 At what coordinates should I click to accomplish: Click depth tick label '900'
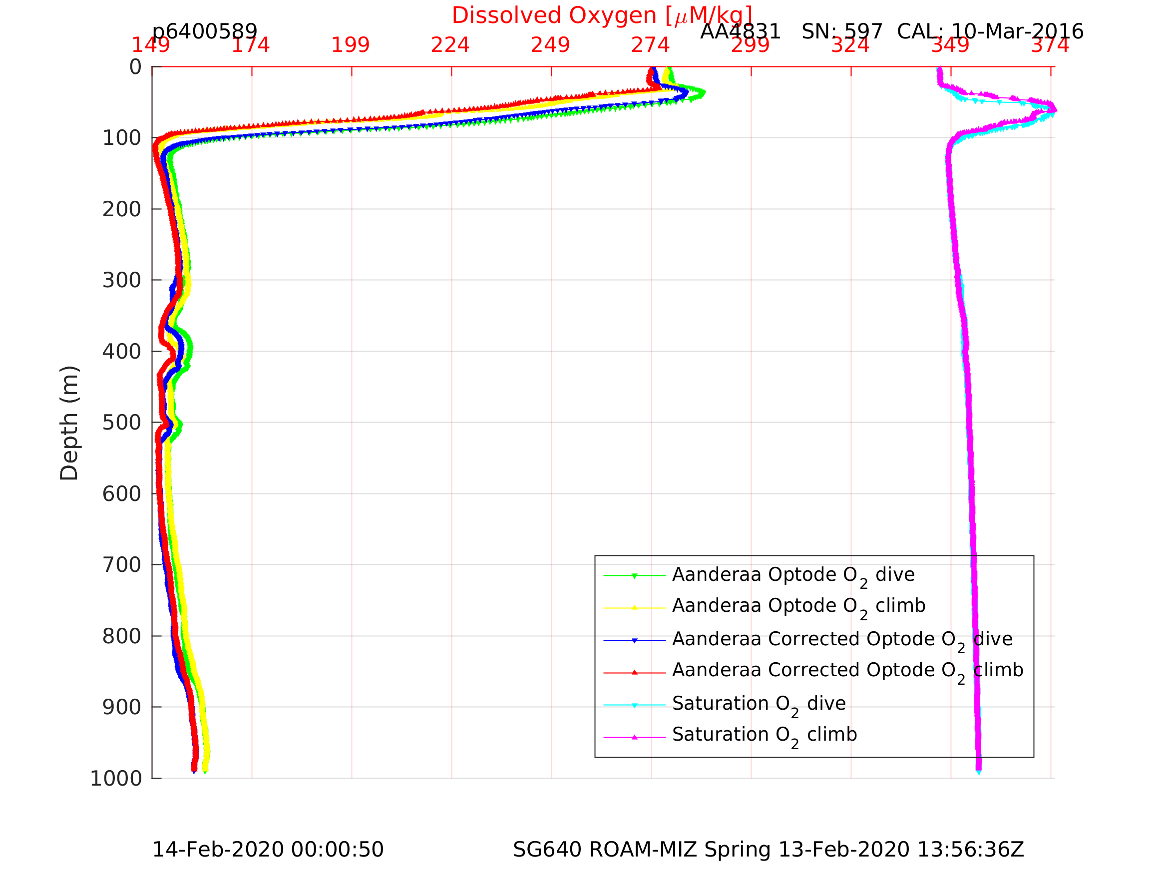point(122,707)
